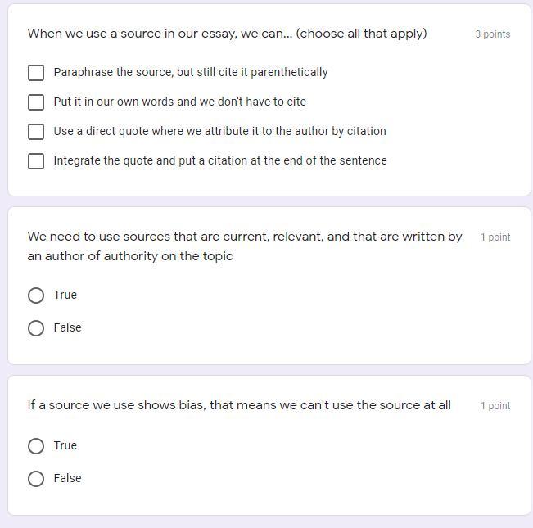Click the 'If a source we use shows bias' title
The image size is (533, 528).
[x=239, y=405]
